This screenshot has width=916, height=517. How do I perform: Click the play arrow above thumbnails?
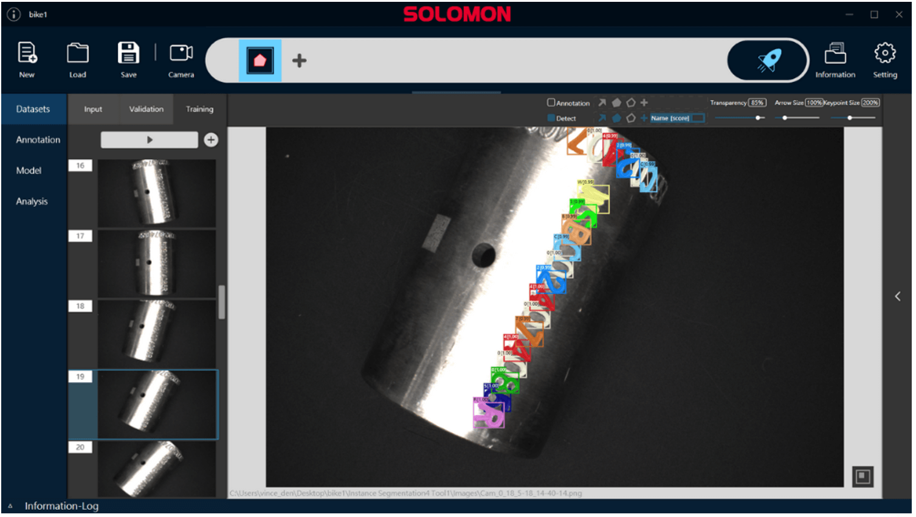[150, 140]
